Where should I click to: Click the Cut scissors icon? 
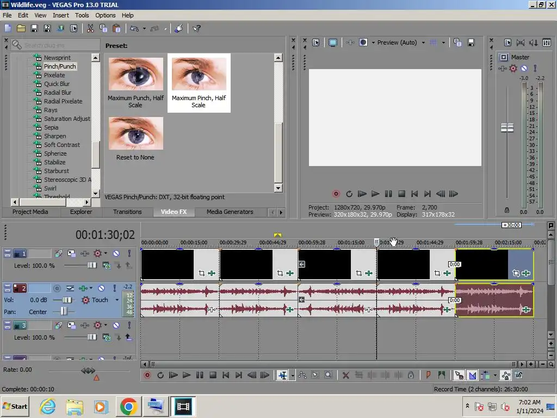tap(91, 28)
